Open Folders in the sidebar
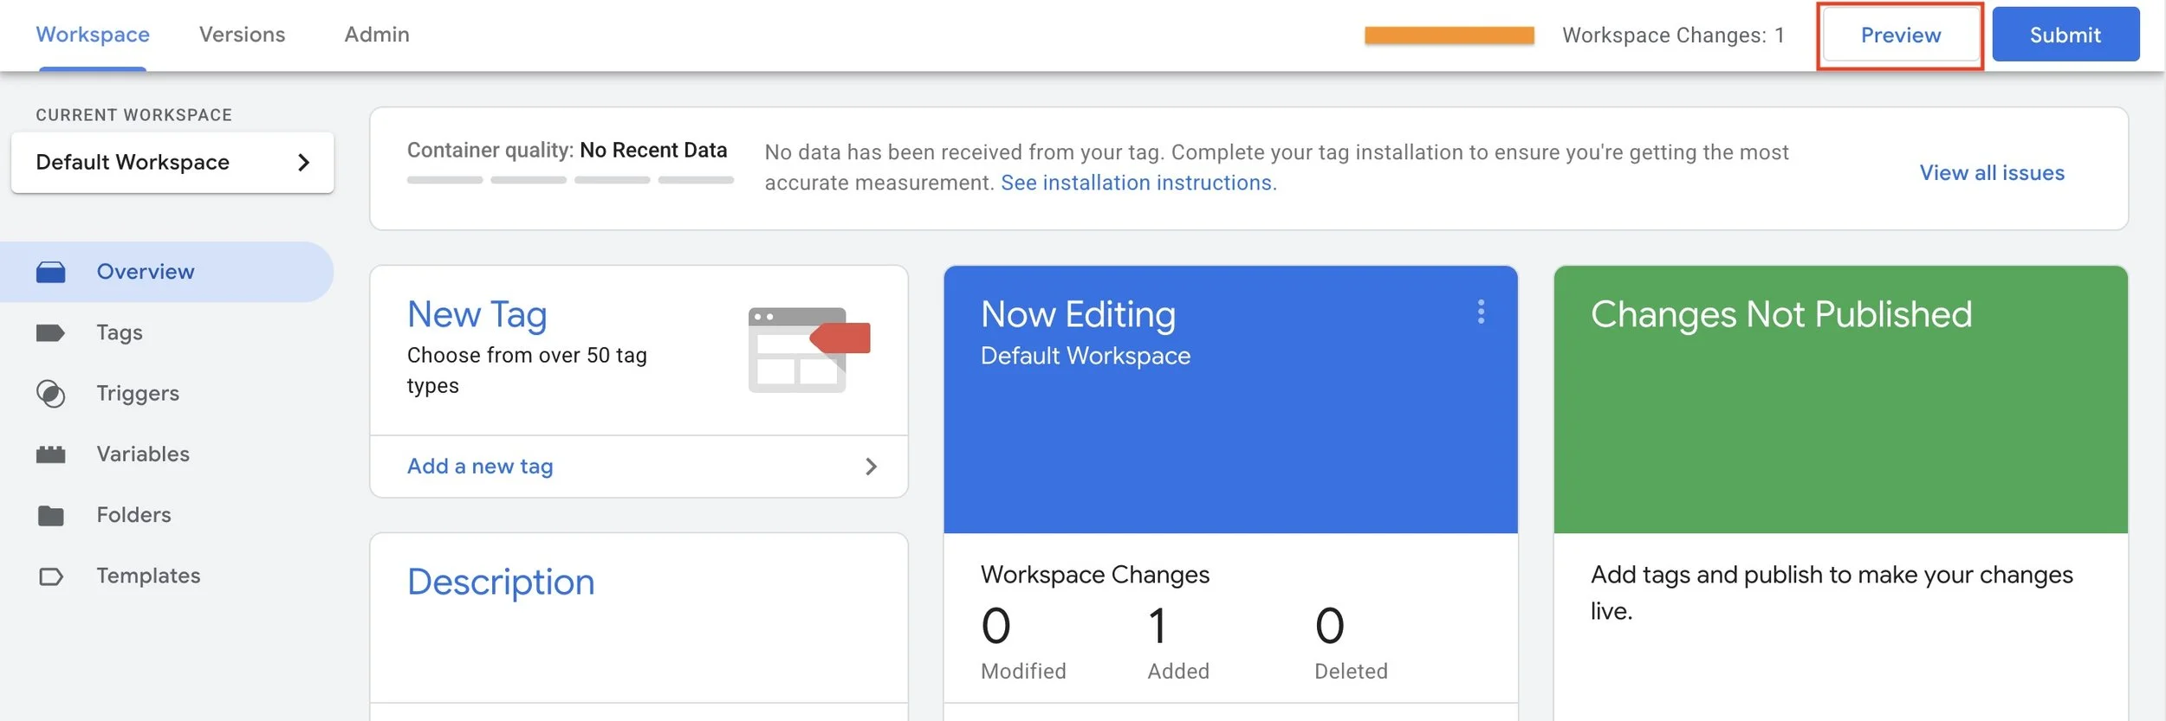Viewport: 2166px width, 721px height. point(166,516)
